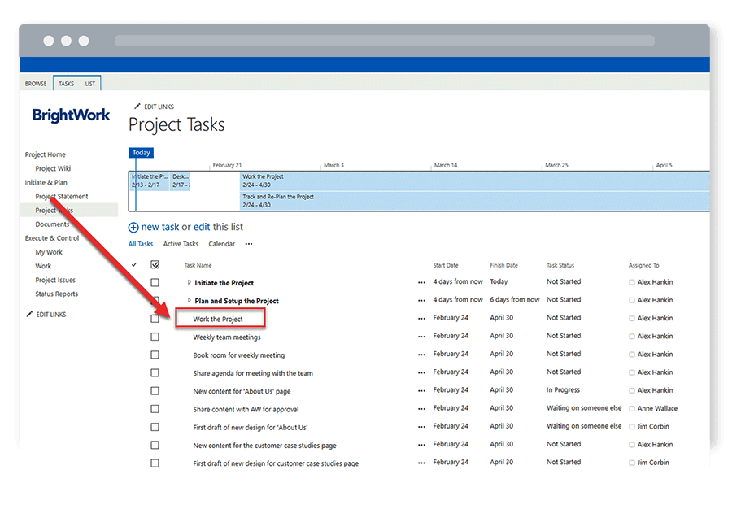This screenshot has height=509, width=732.
Task: Tick the checkbox for Book room for weekly meeting
Action: pos(155,355)
